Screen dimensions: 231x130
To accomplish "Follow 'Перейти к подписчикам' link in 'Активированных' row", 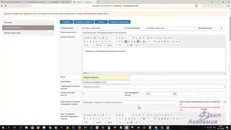I will 92,28.
